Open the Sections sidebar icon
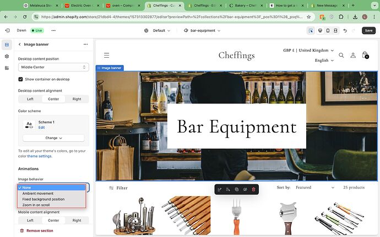380x237 pixels. pos(7,45)
